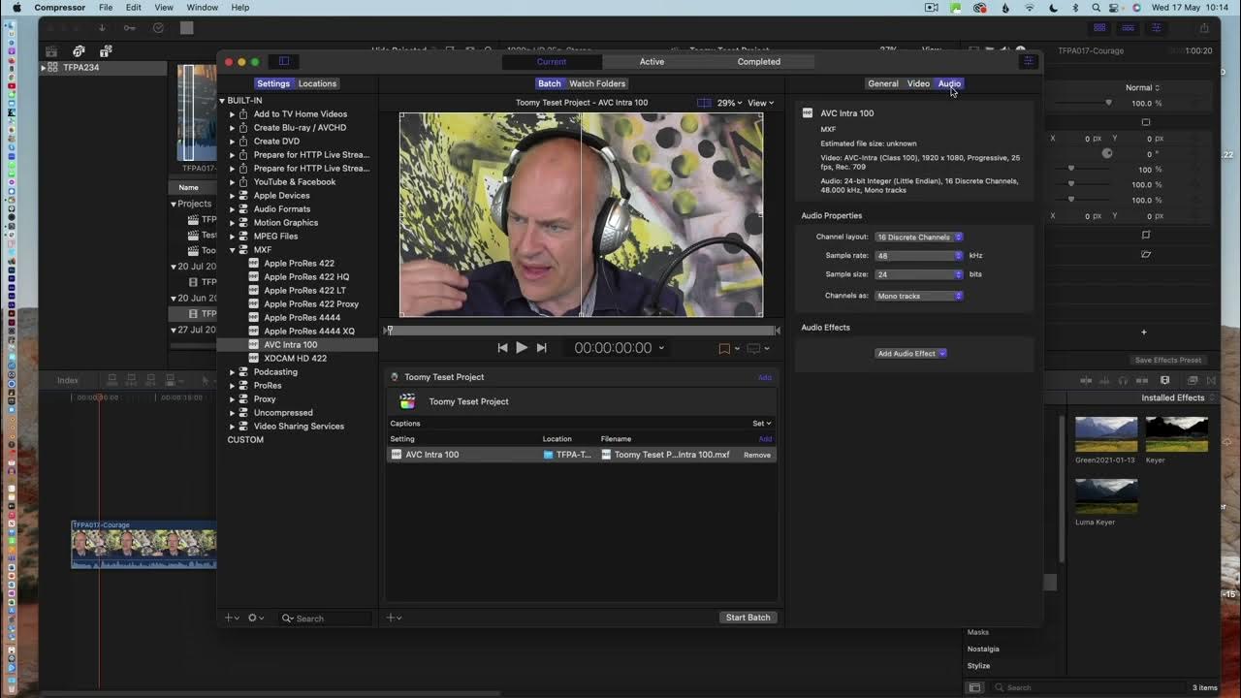Viewport: 1241px width, 698px height.
Task: Switch to the Active tab
Action: coord(652,62)
